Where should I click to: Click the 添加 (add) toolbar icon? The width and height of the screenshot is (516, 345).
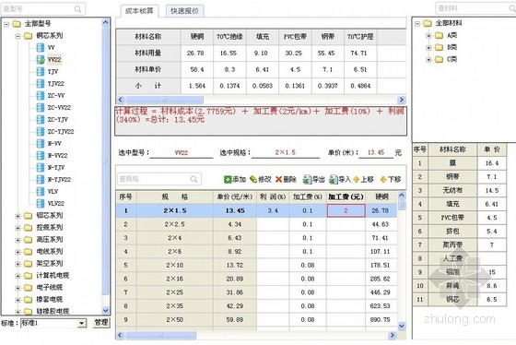click(x=228, y=179)
